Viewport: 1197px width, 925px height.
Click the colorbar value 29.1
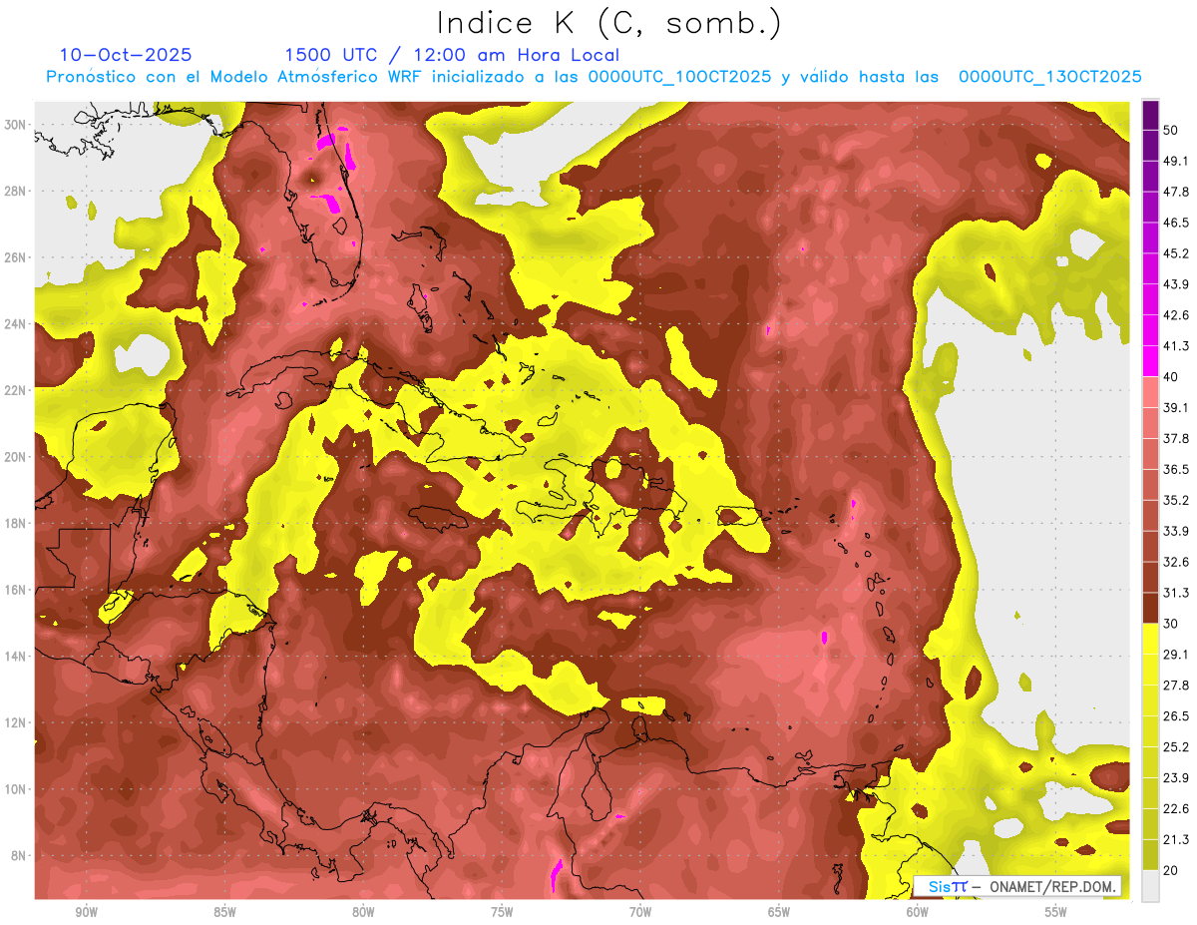click(1176, 655)
